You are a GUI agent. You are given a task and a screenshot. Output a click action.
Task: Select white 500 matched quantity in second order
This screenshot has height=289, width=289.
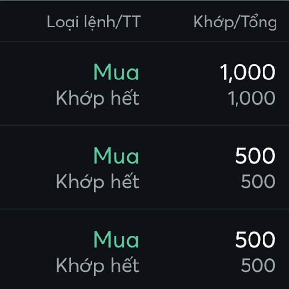click(255, 156)
